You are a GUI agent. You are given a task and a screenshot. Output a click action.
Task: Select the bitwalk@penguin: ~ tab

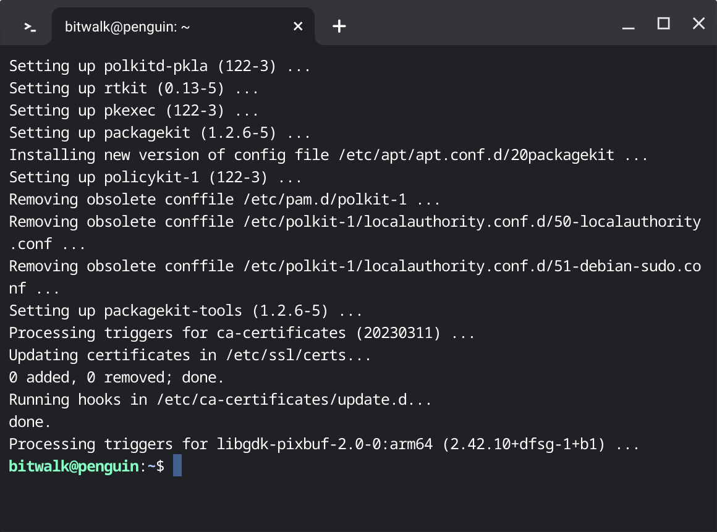(184, 27)
